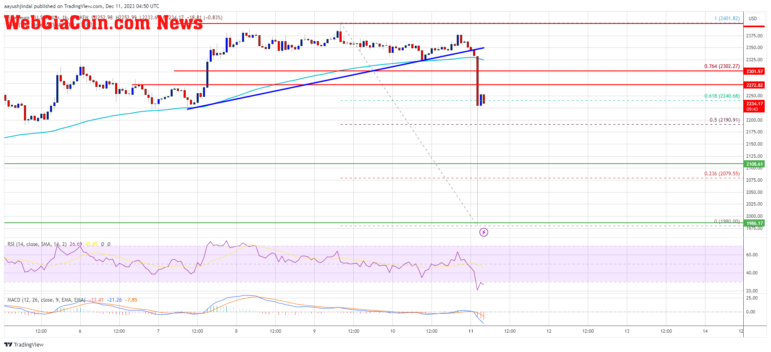Click the MACD scale value 25.00

tap(752, 298)
